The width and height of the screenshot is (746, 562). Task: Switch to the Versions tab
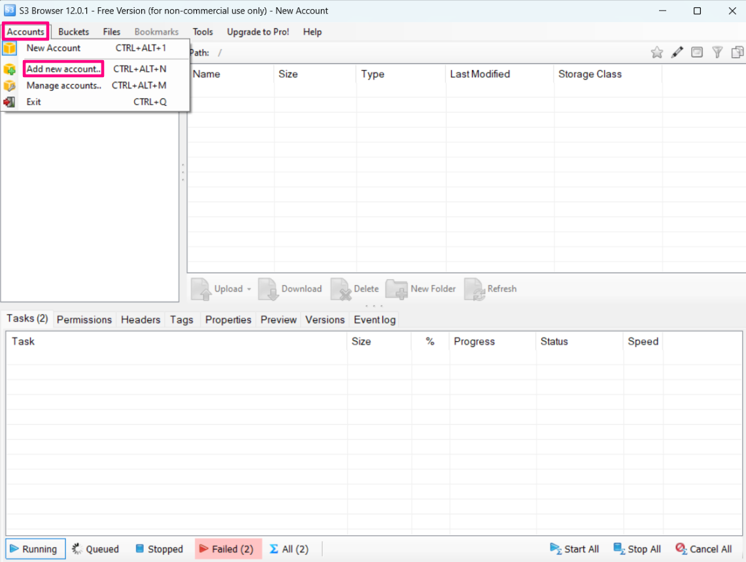(x=325, y=320)
